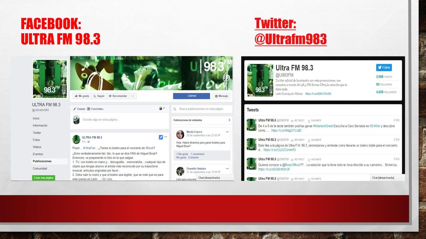This screenshot has height=239, width=426.
Task: Expand Publicaciones de visitantes chevron
Action: click(229, 120)
